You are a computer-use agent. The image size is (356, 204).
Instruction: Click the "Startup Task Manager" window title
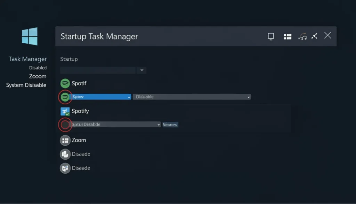click(x=99, y=36)
